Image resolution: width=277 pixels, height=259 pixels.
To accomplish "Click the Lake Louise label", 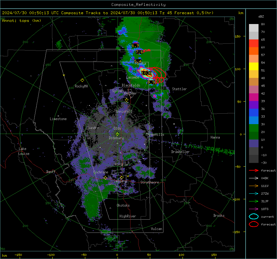I will 24,151.
